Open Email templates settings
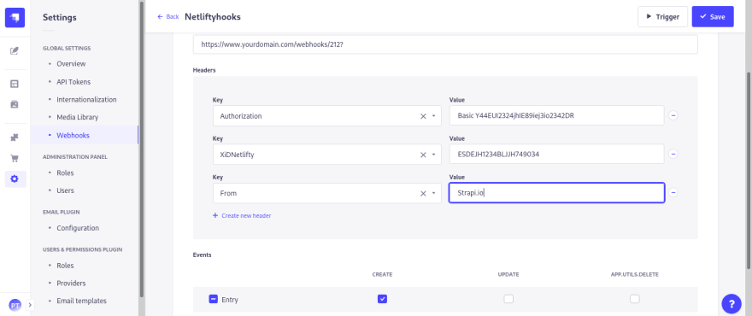Screen dimensions: 752x316 pos(81,301)
